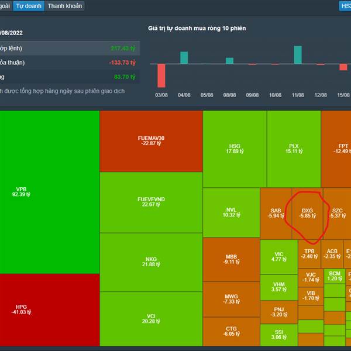Click the SZC -5.37 tỷ tile
This screenshot has height=351, width=351.
tap(338, 214)
